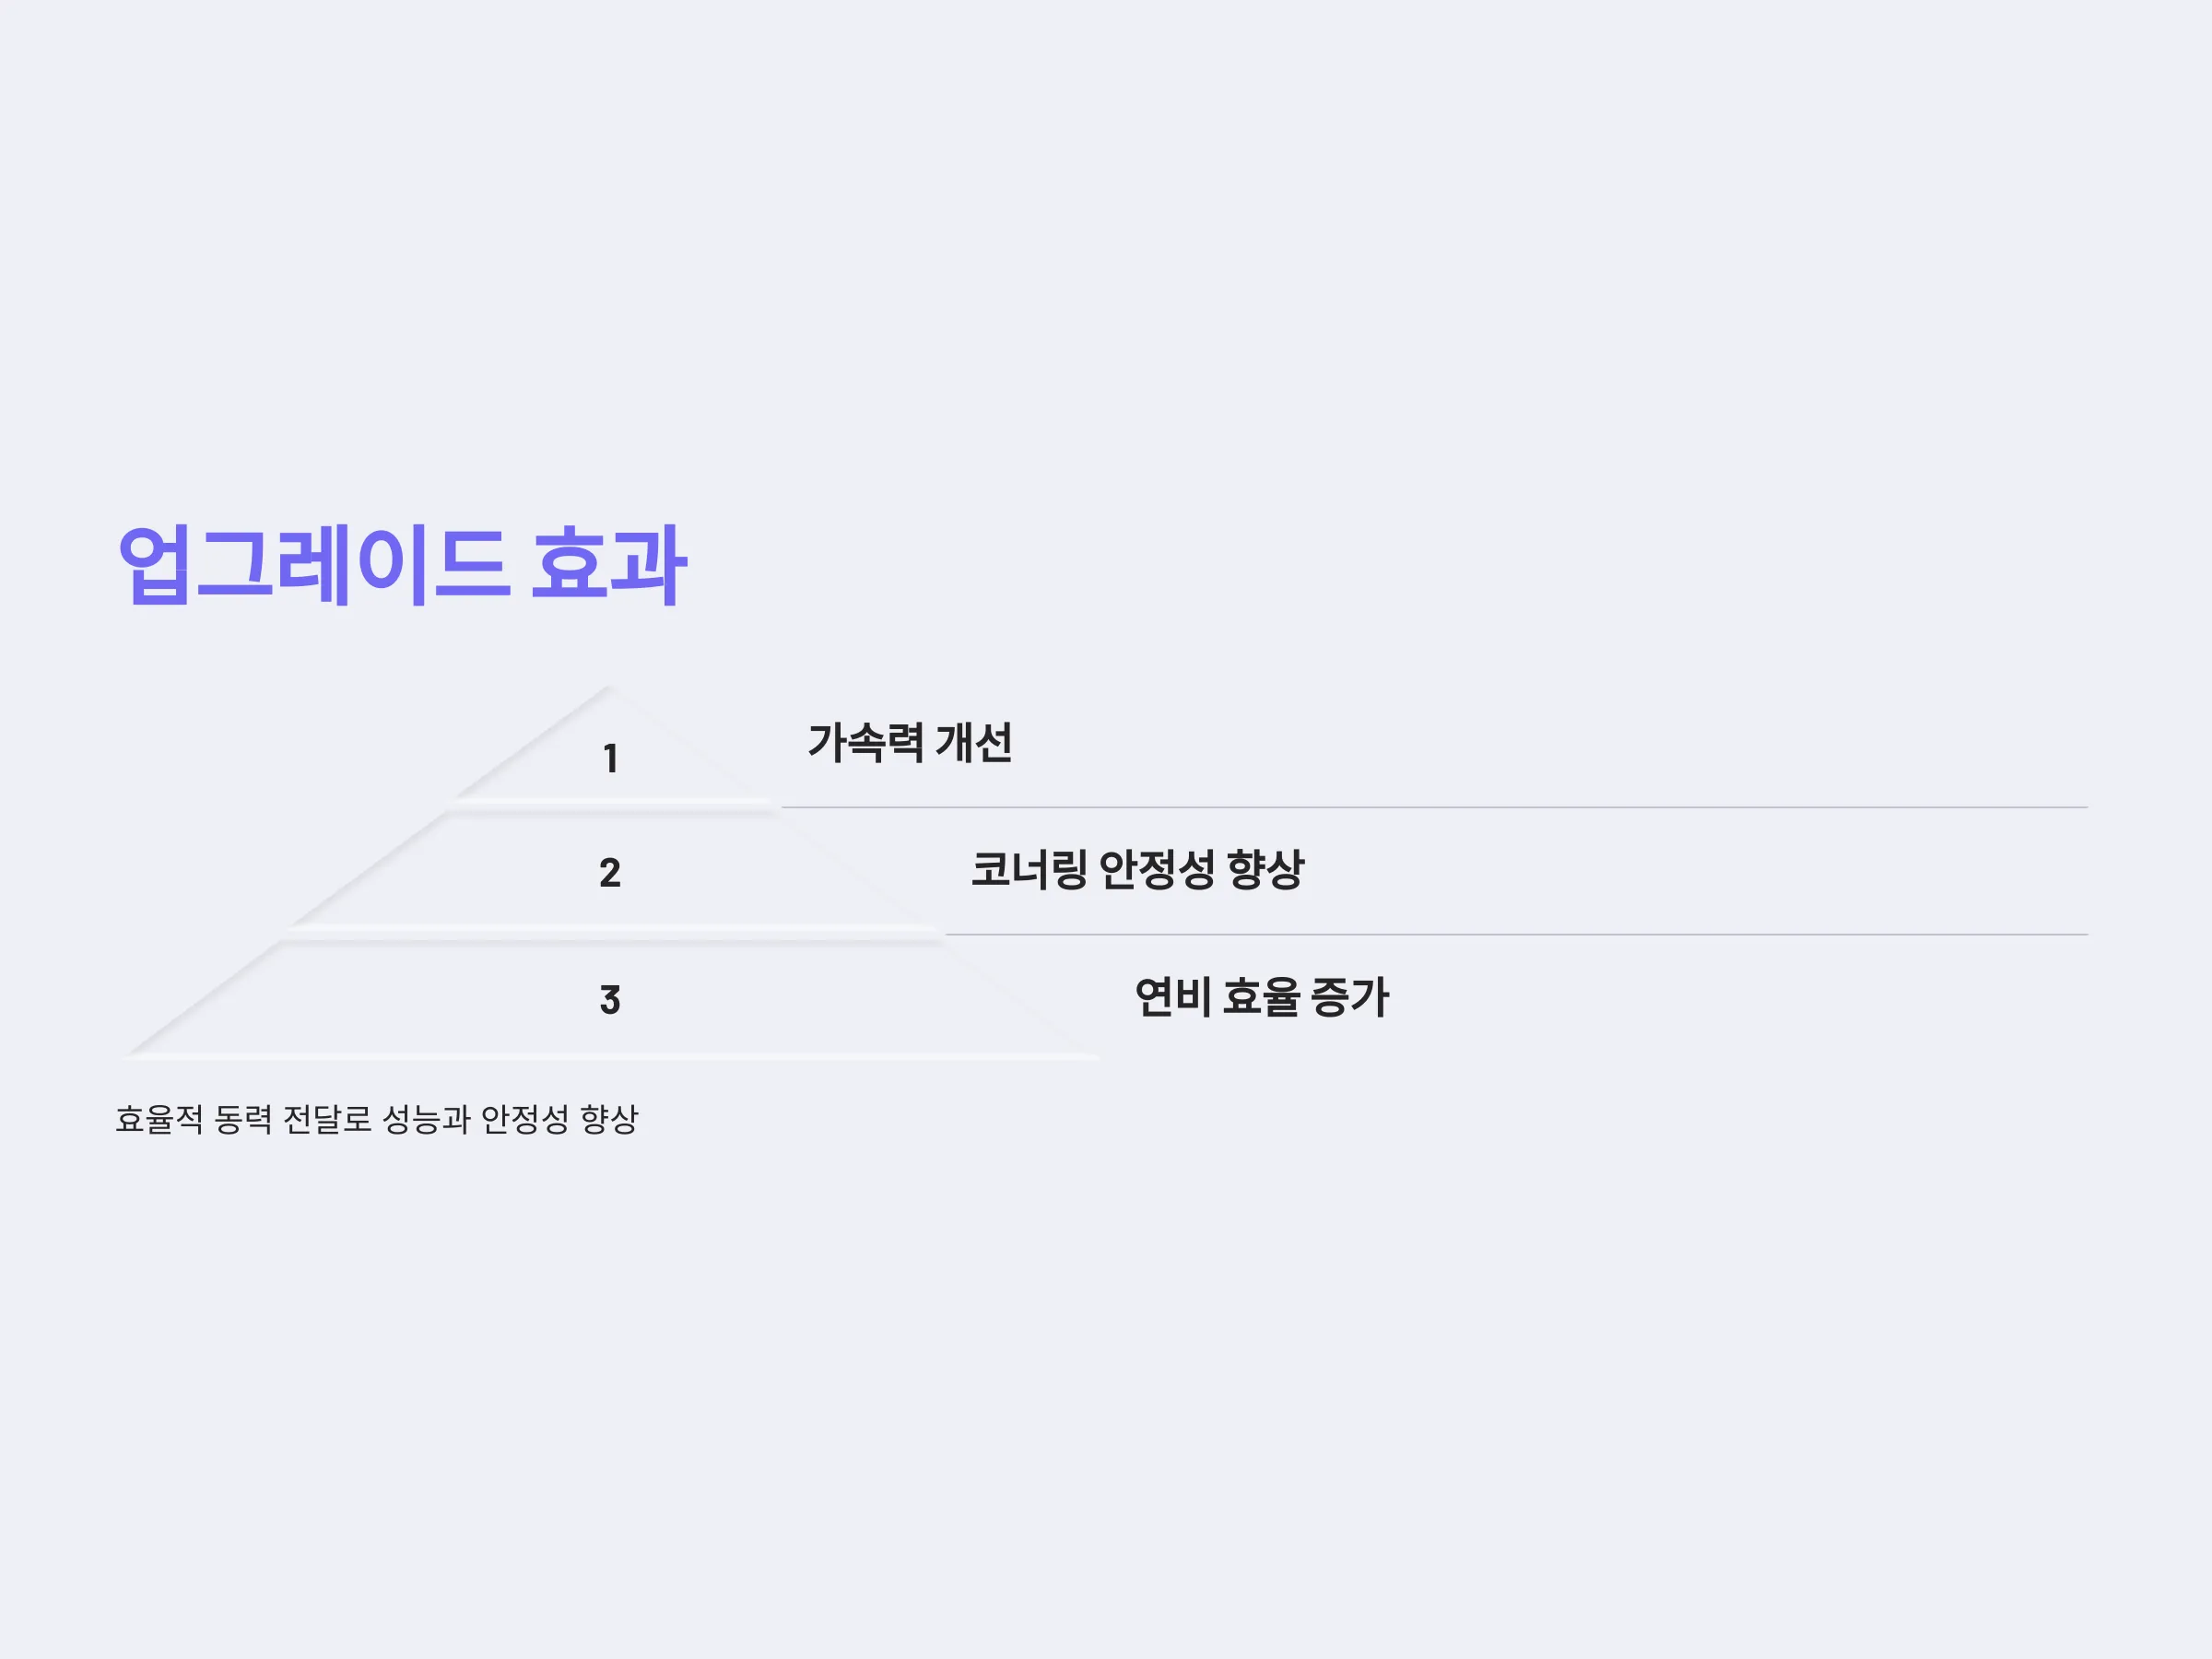Click the number 2 in the pyramid
This screenshot has width=2212, height=1659.
[610, 873]
